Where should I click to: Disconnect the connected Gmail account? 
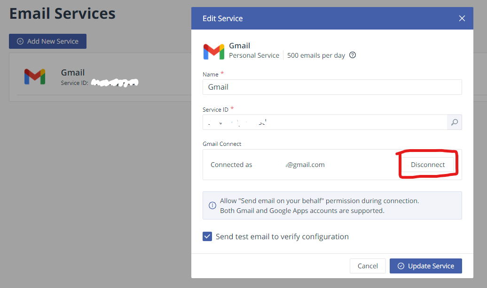tap(428, 165)
